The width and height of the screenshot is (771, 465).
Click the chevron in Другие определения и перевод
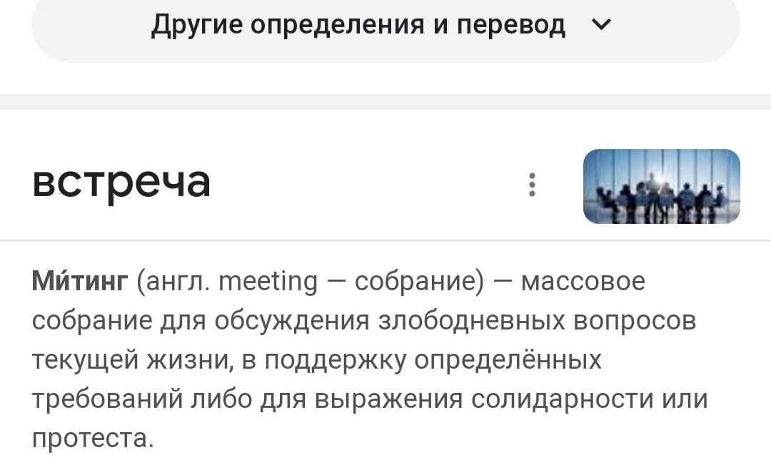pyautogui.click(x=602, y=25)
